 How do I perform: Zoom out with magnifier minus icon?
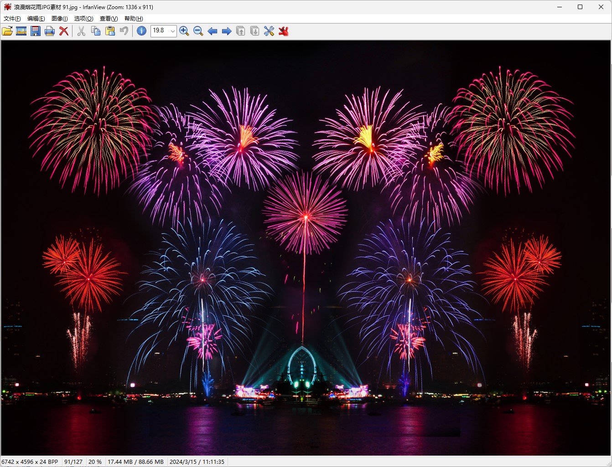click(x=198, y=31)
